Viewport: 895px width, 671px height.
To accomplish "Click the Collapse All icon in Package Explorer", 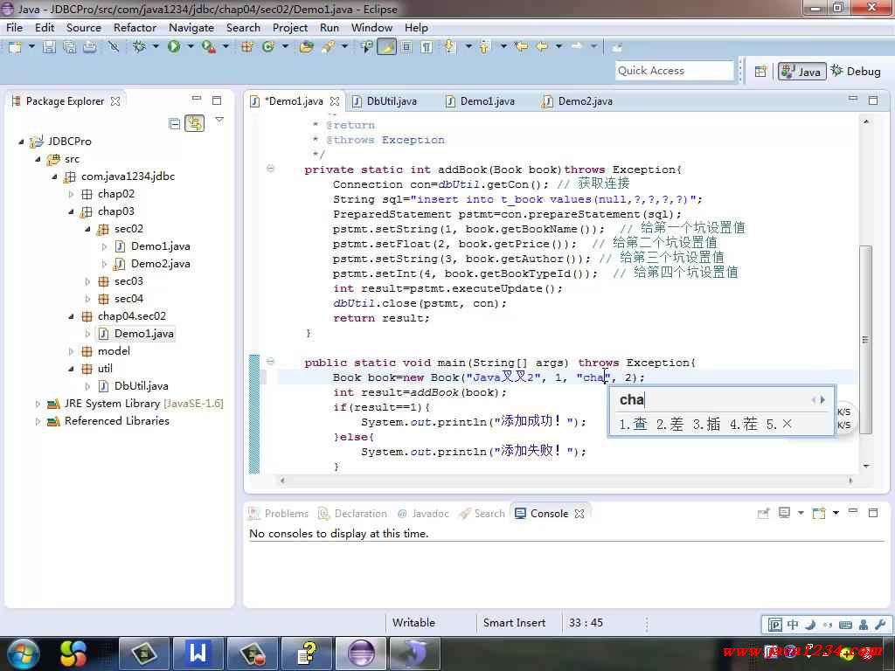I will pos(175,123).
